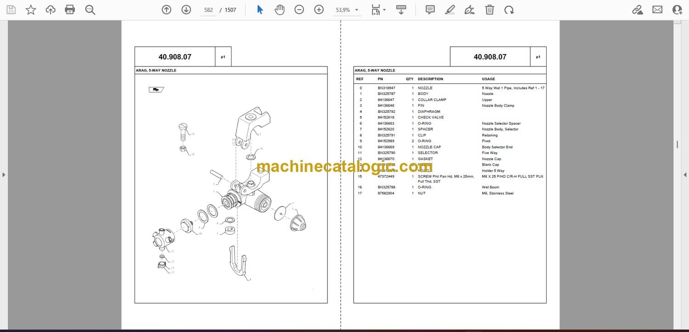Select the COLLAR CLAMP description
The image size is (689, 332).
pos(432,100)
